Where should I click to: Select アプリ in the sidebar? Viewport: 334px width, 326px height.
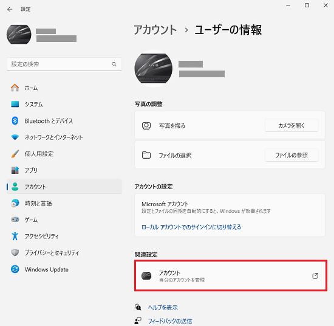point(64,170)
